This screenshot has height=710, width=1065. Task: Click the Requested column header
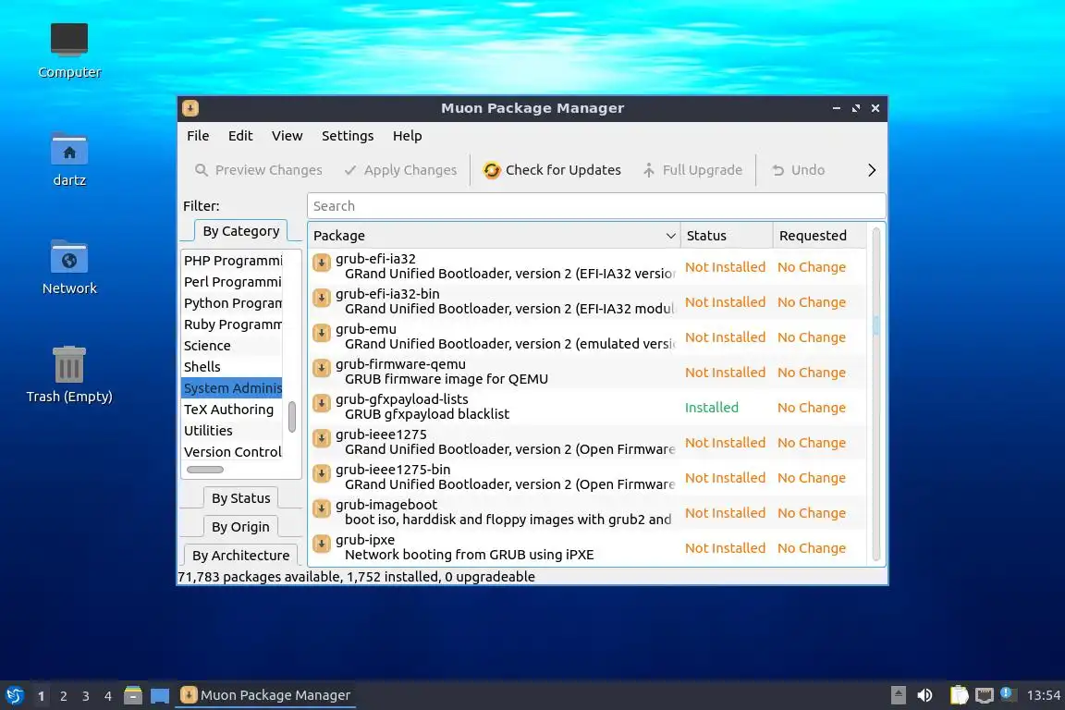point(820,236)
